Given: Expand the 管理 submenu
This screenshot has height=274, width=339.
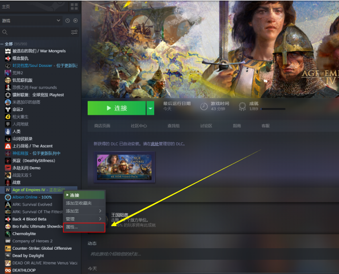Looking at the screenshot, I should [84, 219].
